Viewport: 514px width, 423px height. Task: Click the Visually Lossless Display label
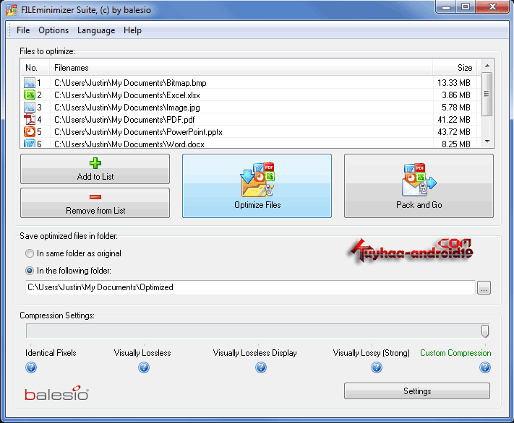(x=254, y=353)
